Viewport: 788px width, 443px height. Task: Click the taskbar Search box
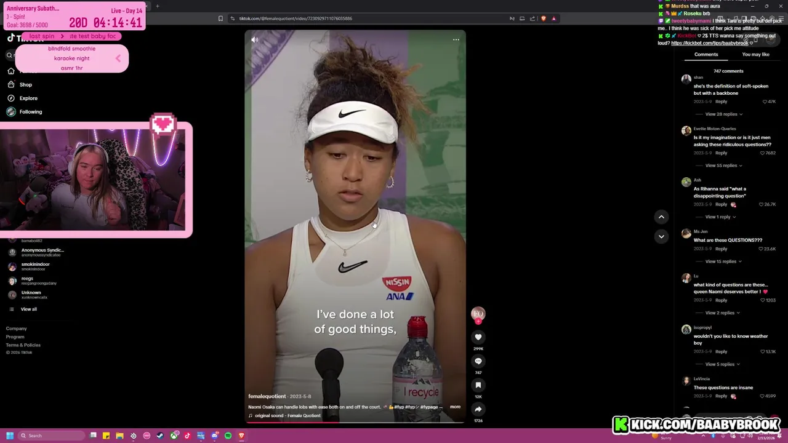coord(50,436)
